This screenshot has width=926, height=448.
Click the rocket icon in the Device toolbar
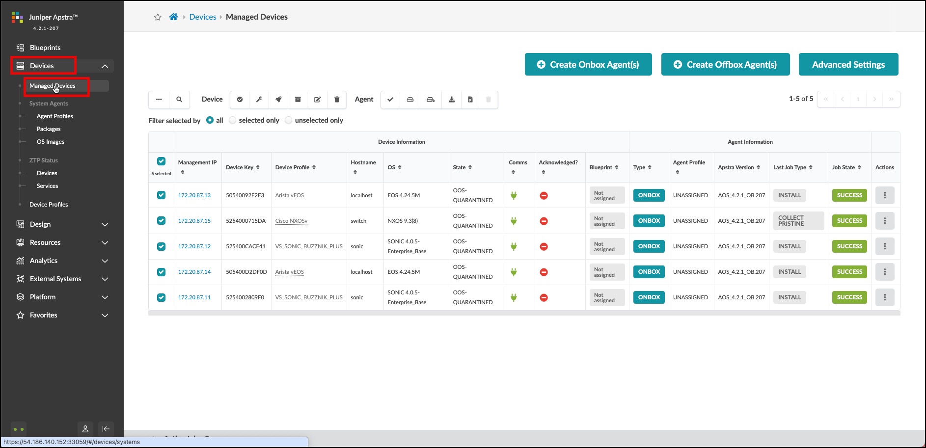278,100
